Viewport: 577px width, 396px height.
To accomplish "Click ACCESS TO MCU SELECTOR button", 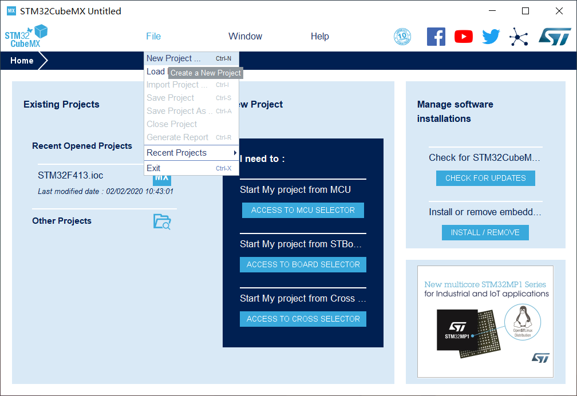I will coord(303,210).
